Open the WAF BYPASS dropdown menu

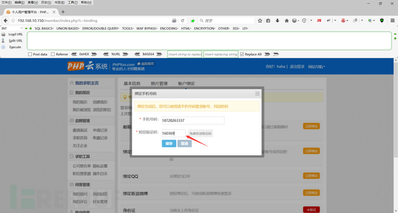coord(147,28)
